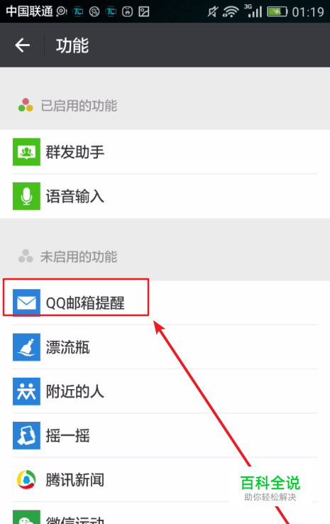Open the 群发助手 green icon
Screen dimensions: 330x524
[x=26, y=152]
